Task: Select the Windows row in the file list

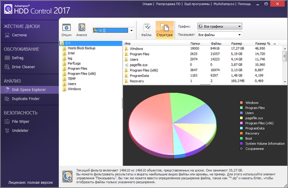Action: [203, 49]
